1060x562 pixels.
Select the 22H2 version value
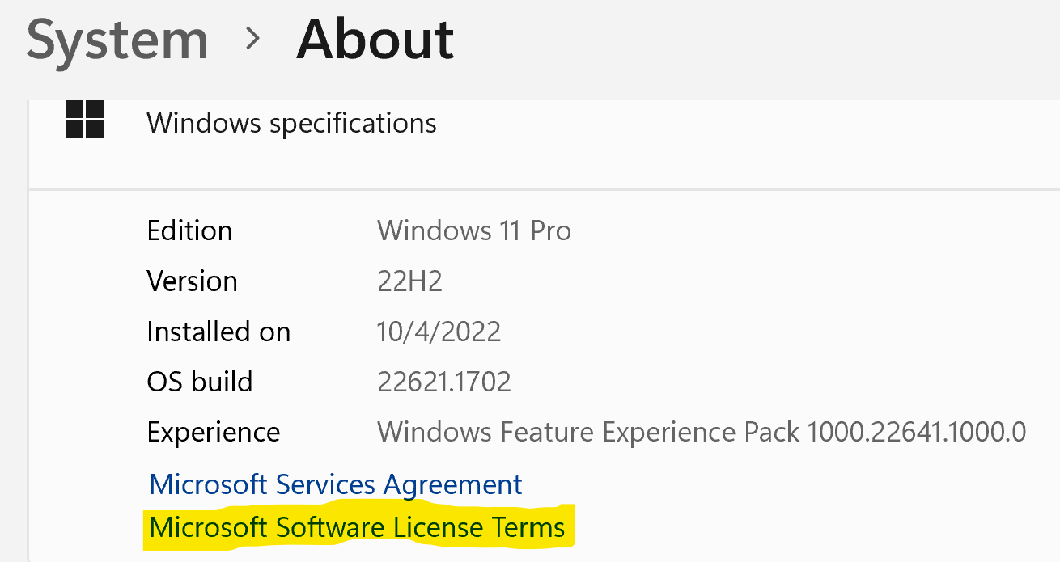coord(409,281)
